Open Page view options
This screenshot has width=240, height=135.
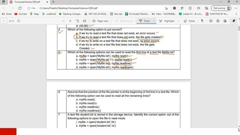pyautogui.click(x=100, y=21)
